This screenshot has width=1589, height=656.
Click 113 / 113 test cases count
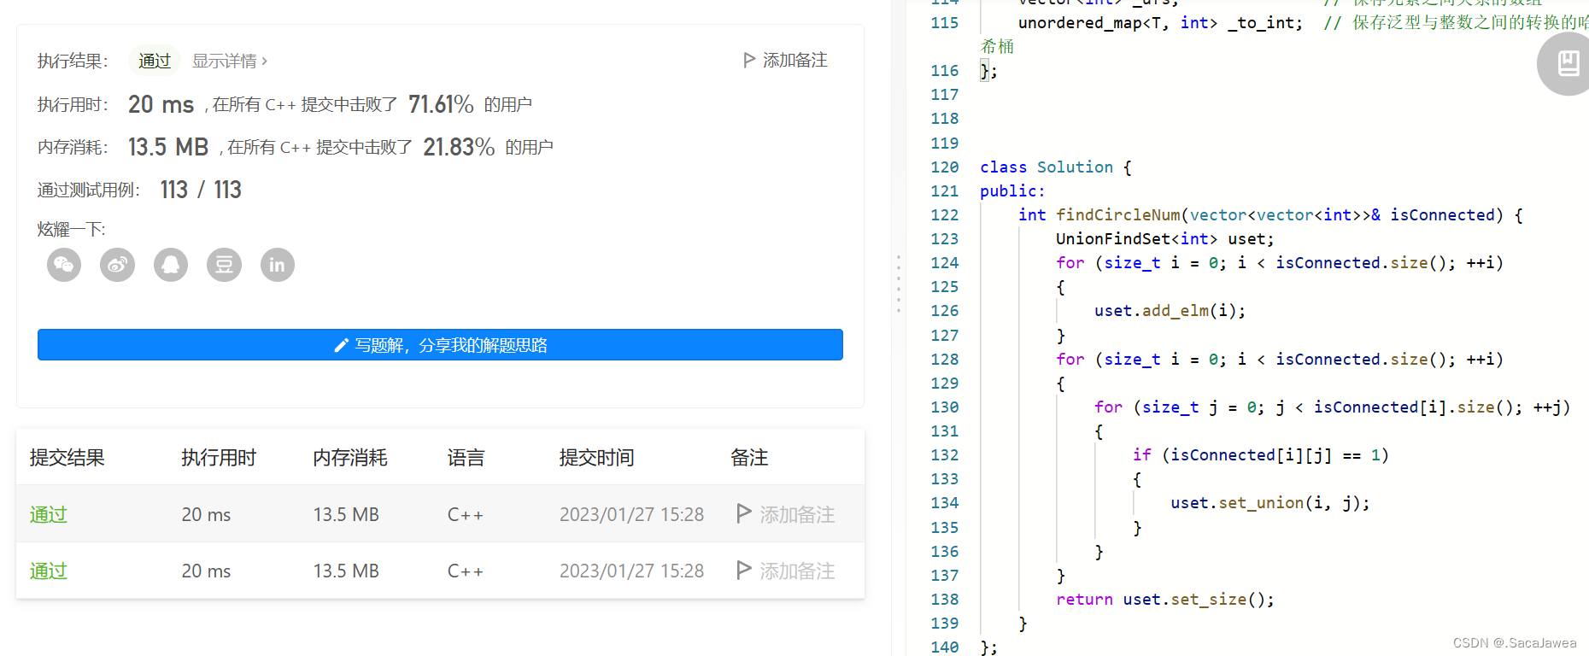point(201,190)
